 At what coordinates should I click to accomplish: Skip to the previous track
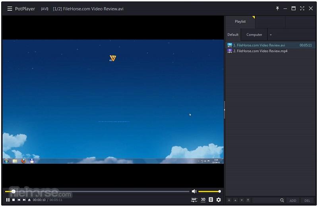pyautogui.click(x=19, y=200)
